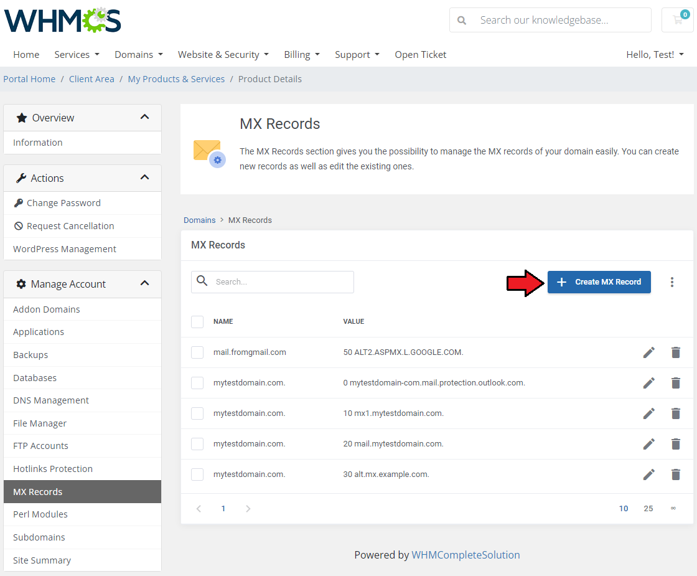
Task: Show 10 records per page
Action: click(x=624, y=508)
